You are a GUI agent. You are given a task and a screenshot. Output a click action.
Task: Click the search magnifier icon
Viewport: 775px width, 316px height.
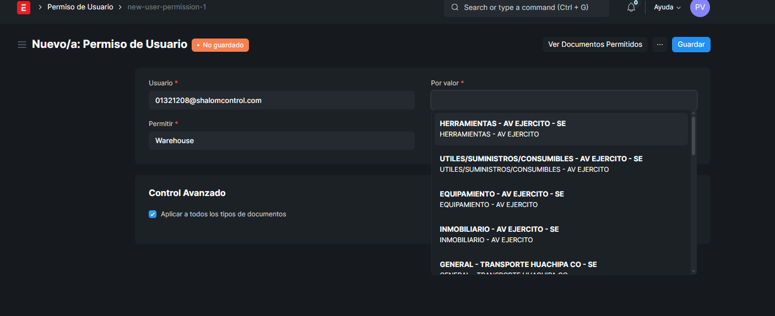tap(455, 8)
